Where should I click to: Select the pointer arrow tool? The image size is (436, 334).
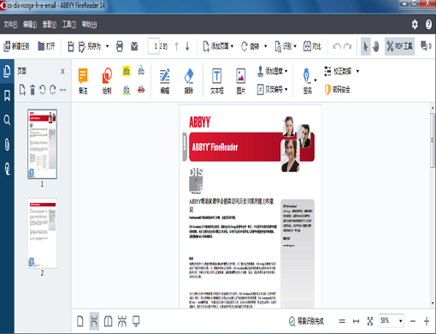(x=366, y=46)
